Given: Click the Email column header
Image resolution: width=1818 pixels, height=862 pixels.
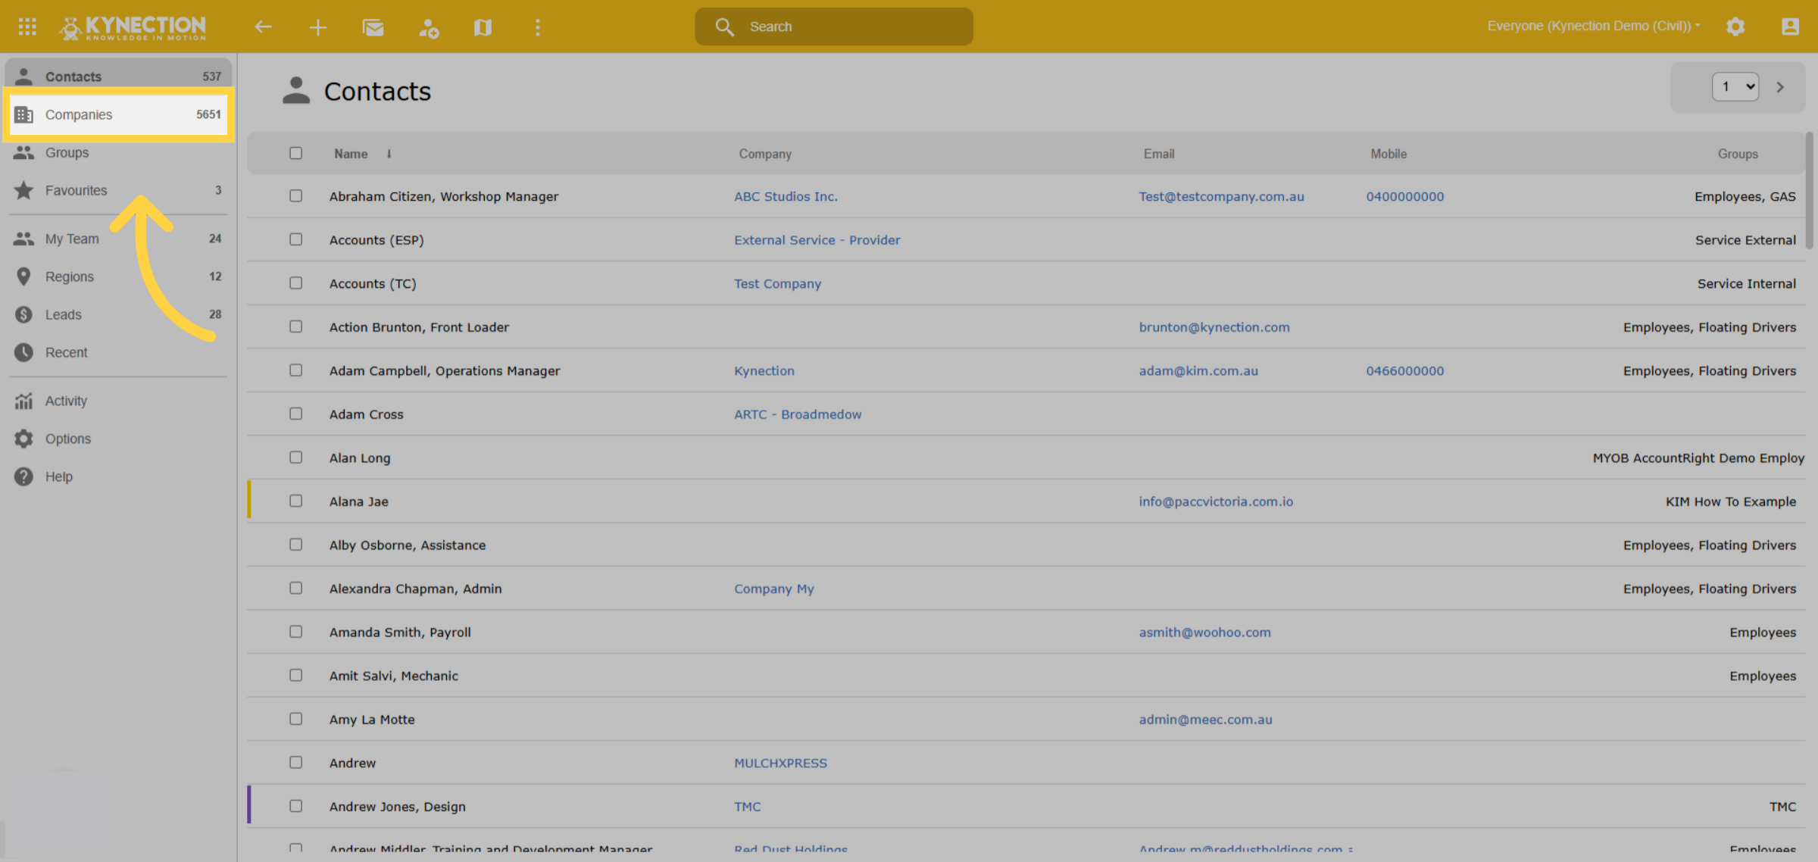Looking at the screenshot, I should coord(1158,154).
